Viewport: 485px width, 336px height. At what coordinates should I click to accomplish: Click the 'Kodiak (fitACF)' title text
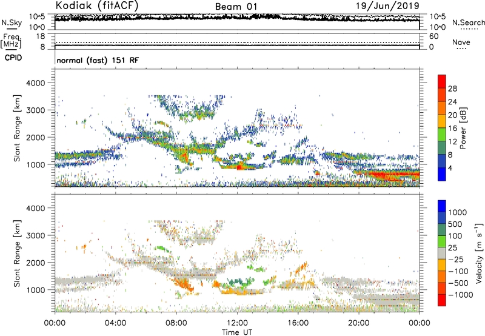[x=97, y=6]
